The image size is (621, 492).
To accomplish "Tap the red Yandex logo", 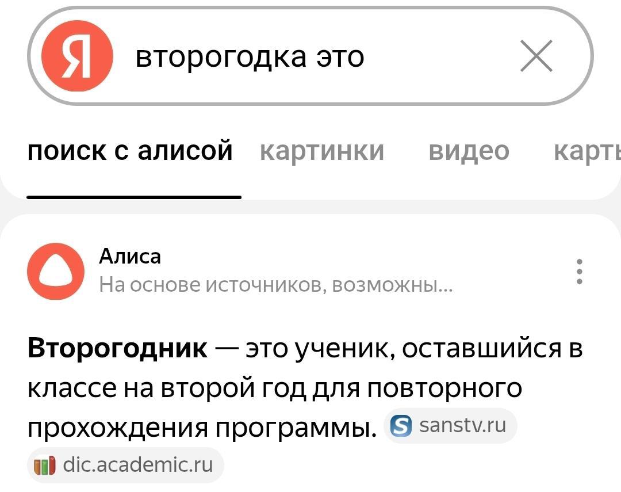I will [77, 56].
